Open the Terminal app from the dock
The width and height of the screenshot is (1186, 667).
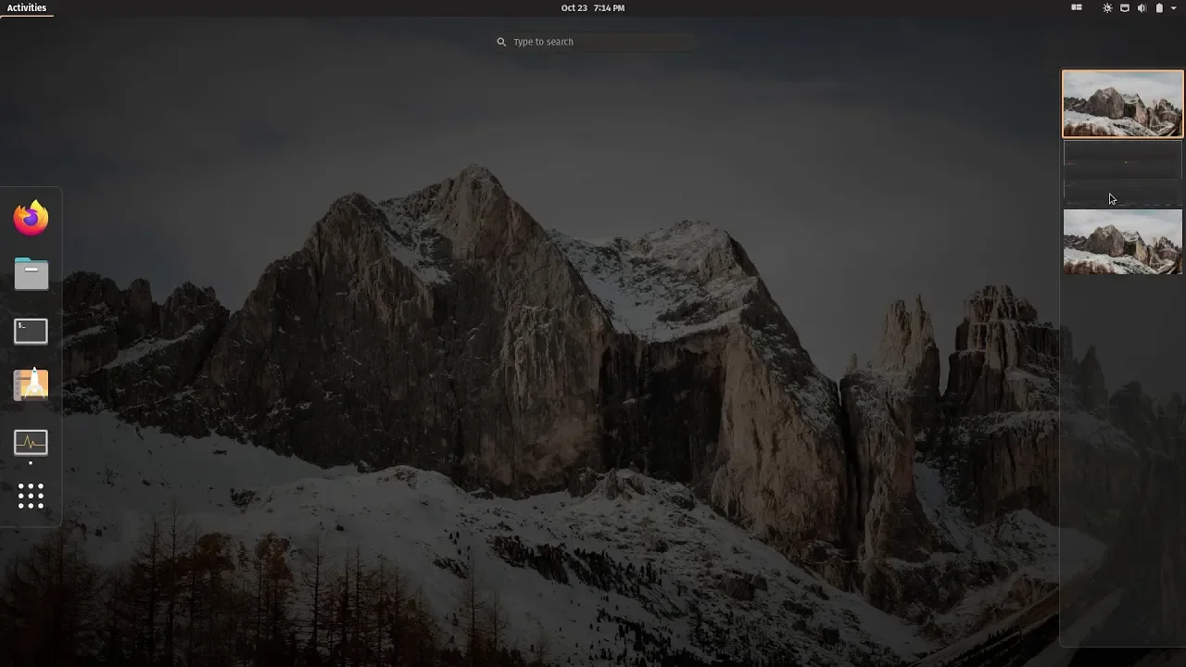31,331
